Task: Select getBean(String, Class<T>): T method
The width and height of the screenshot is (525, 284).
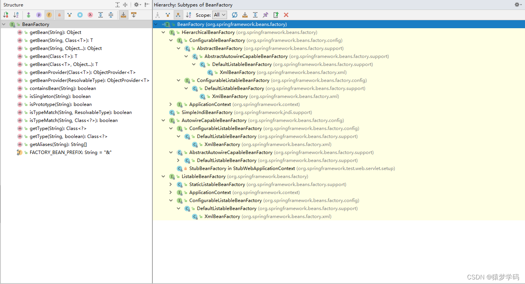Action: (61, 40)
